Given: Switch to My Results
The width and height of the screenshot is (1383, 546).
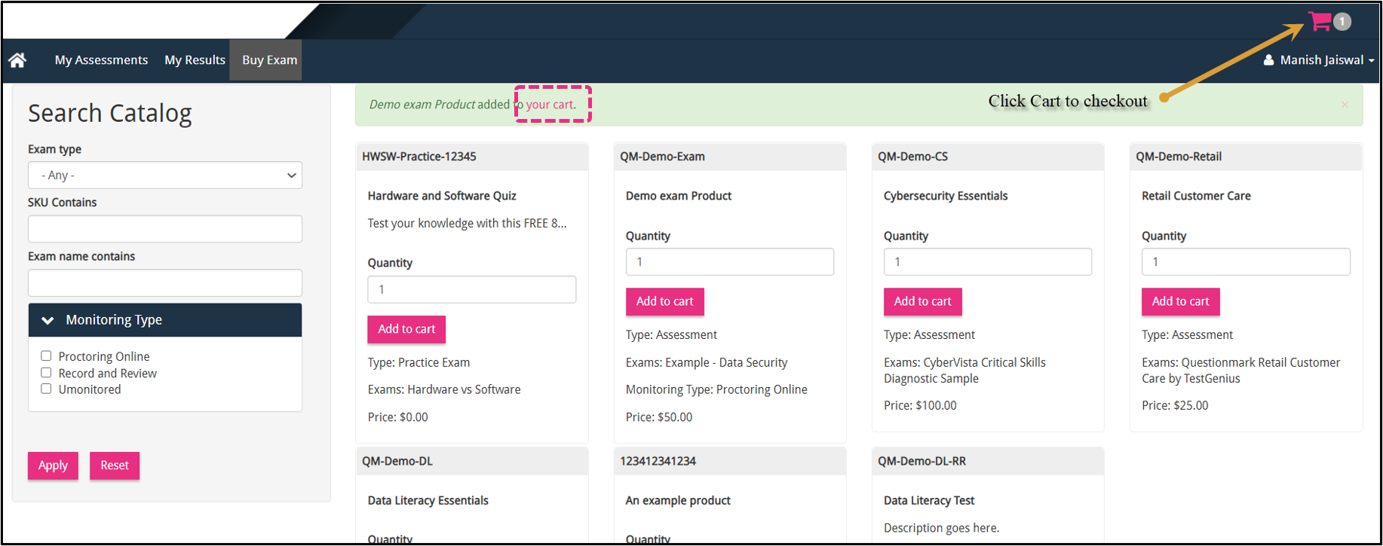Looking at the screenshot, I should (195, 60).
